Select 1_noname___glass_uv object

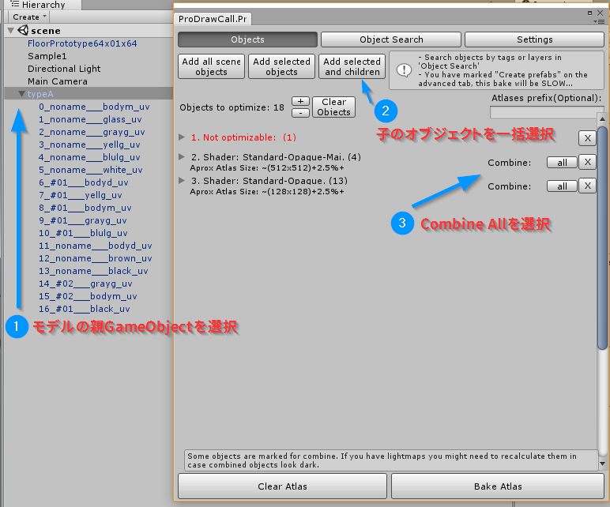click(x=90, y=119)
